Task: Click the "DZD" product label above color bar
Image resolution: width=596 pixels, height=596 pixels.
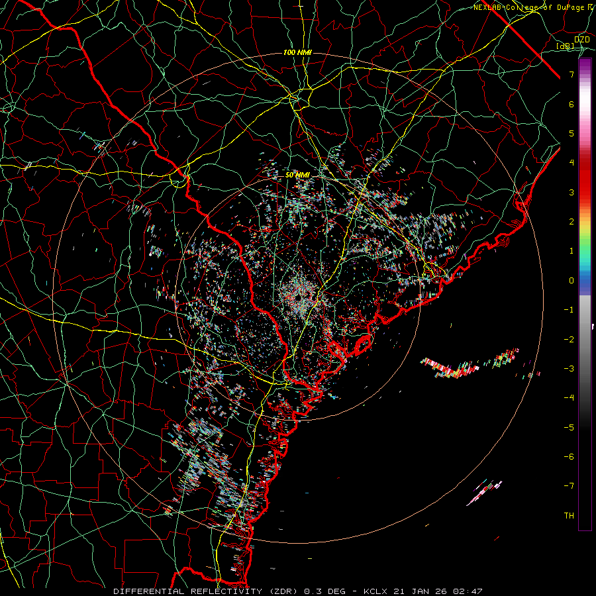Action: (582, 40)
